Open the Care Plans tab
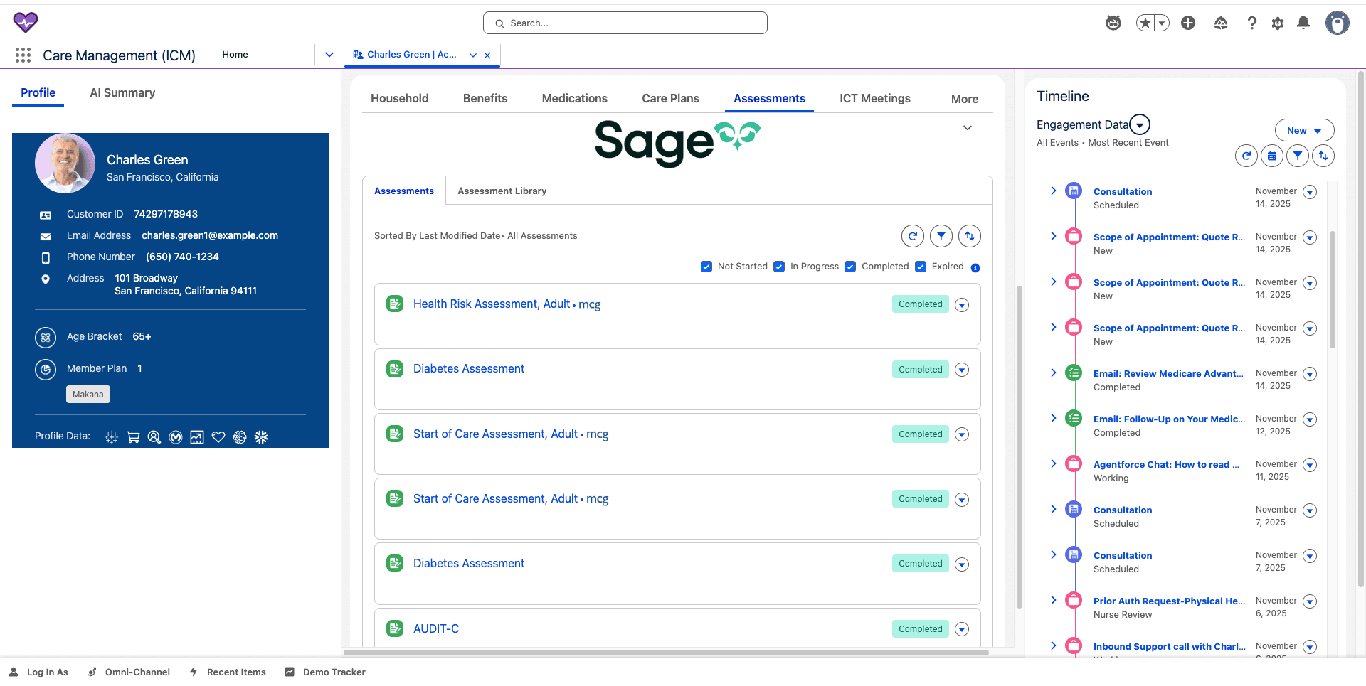This screenshot has height=686, width=1366. 670,98
